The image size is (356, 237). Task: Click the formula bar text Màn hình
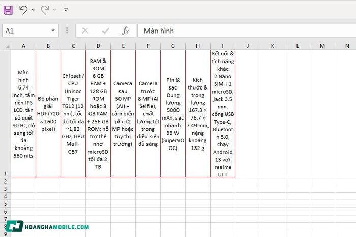pos(159,31)
